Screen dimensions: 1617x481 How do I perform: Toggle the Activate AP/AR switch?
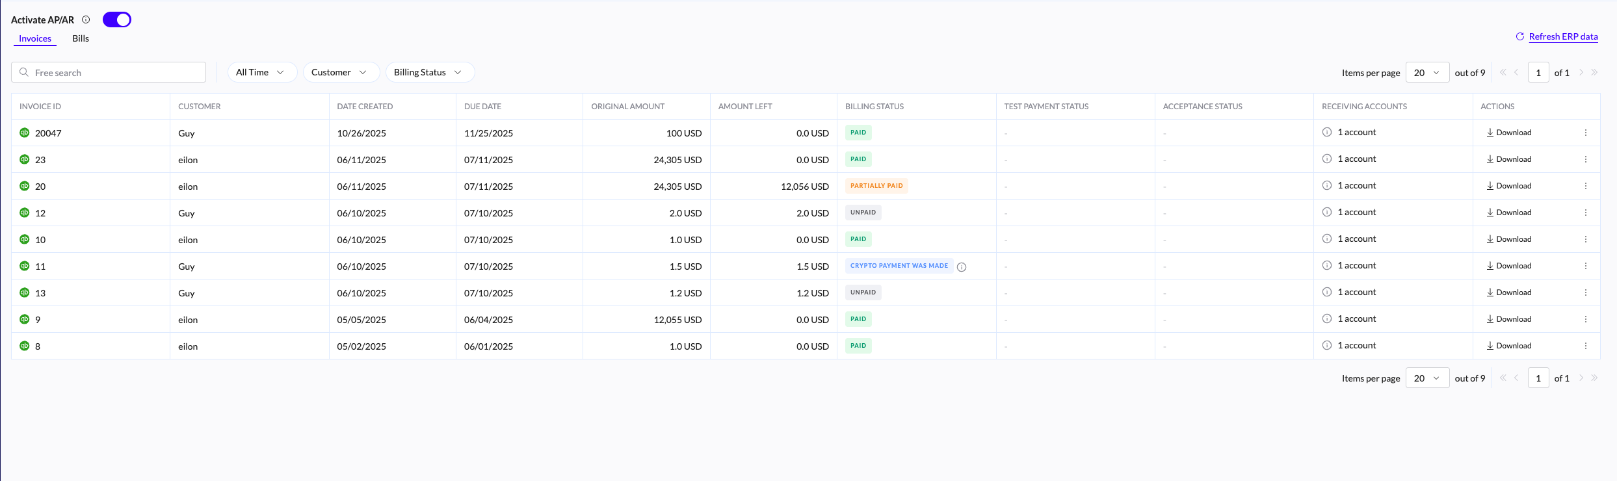pos(117,19)
